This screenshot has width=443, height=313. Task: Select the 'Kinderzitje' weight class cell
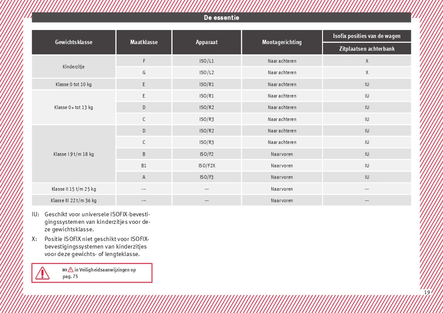coord(74,67)
